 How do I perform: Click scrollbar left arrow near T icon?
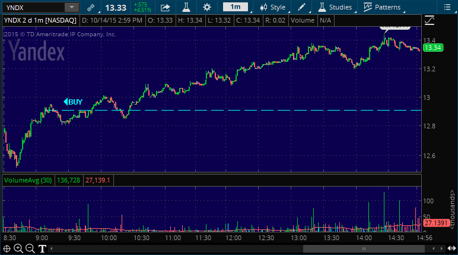(52, 249)
